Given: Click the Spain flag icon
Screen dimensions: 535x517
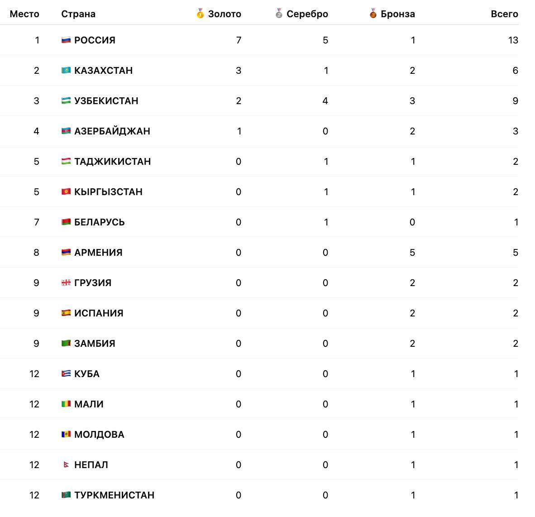Looking at the screenshot, I should (x=66, y=313).
